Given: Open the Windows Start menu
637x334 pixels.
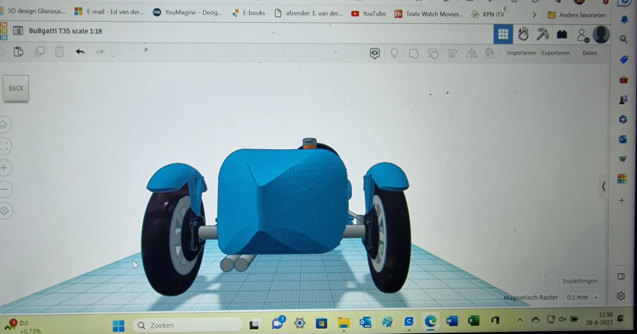Looking at the screenshot, I should coord(119,326).
